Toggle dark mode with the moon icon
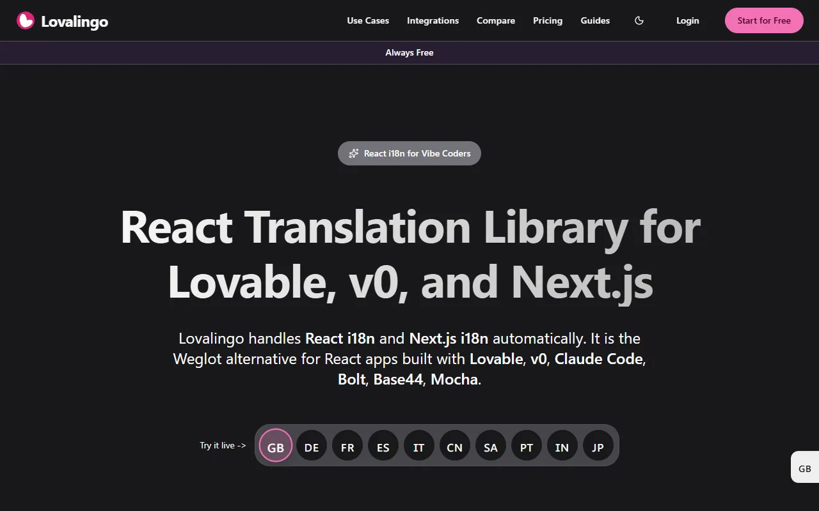Image resolution: width=819 pixels, height=511 pixels. (639, 20)
